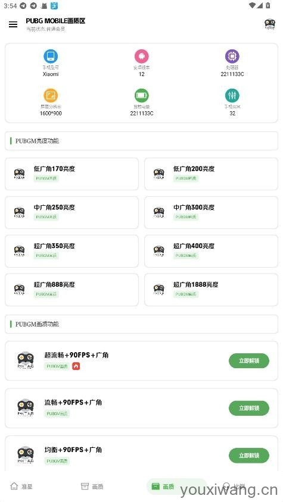Unlock 均衡+90FPS+广角 with 立即解锁
Viewport: 283px width, 502px height.
point(249,455)
